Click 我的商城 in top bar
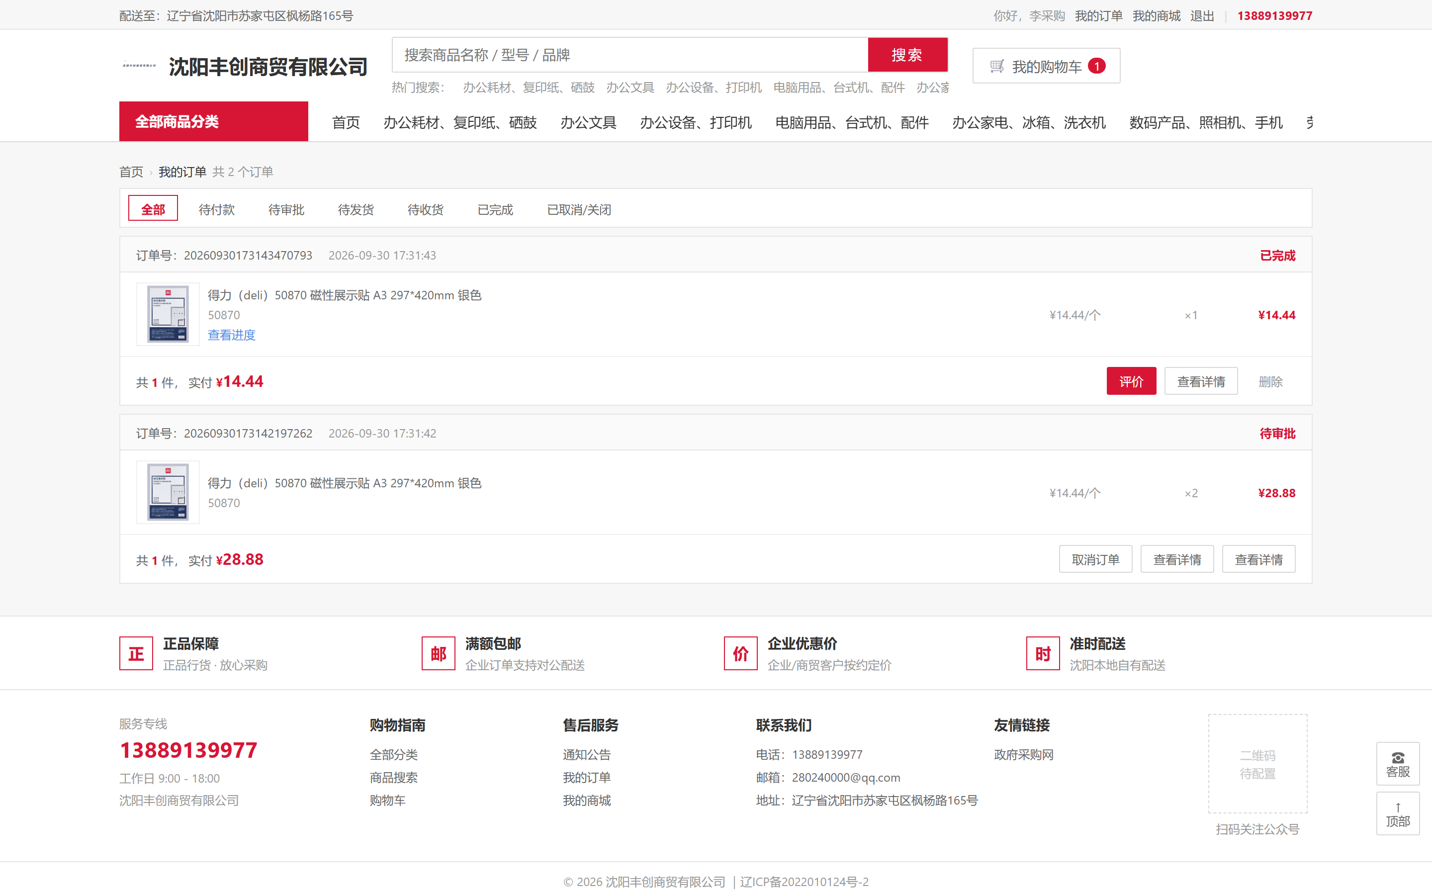Viewport: 1432px width, 895px height. (x=1156, y=16)
